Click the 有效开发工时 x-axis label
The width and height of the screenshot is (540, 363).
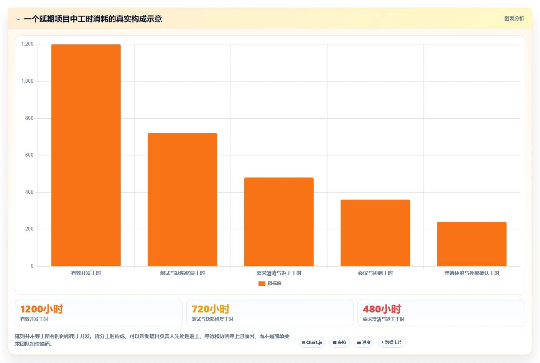(x=86, y=273)
